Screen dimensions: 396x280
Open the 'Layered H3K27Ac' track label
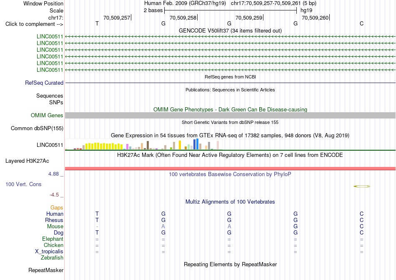[x=27, y=161]
